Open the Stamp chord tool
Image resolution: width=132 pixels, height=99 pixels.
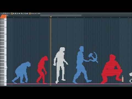[7, 13]
